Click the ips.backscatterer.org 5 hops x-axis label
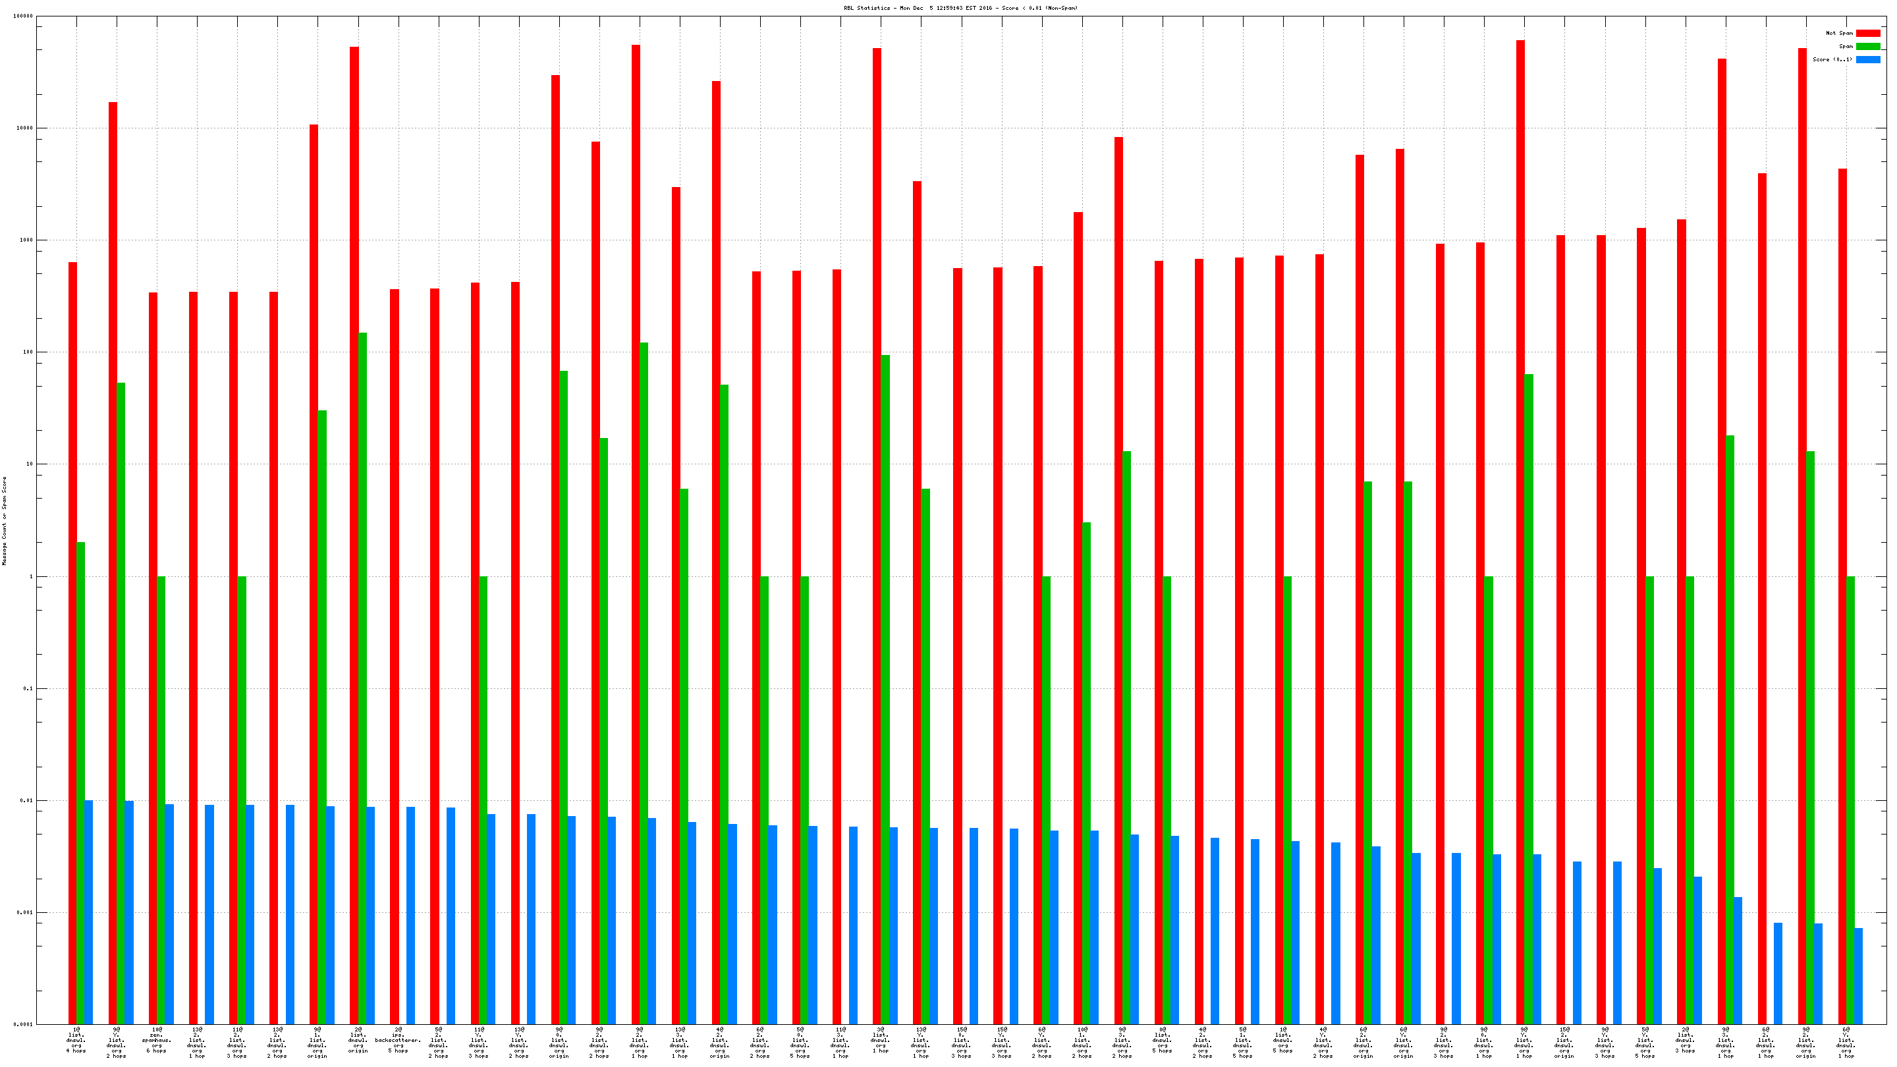Image resolution: width=1897 pixels, height=1067 pixels. click(x=398, y=1042)
